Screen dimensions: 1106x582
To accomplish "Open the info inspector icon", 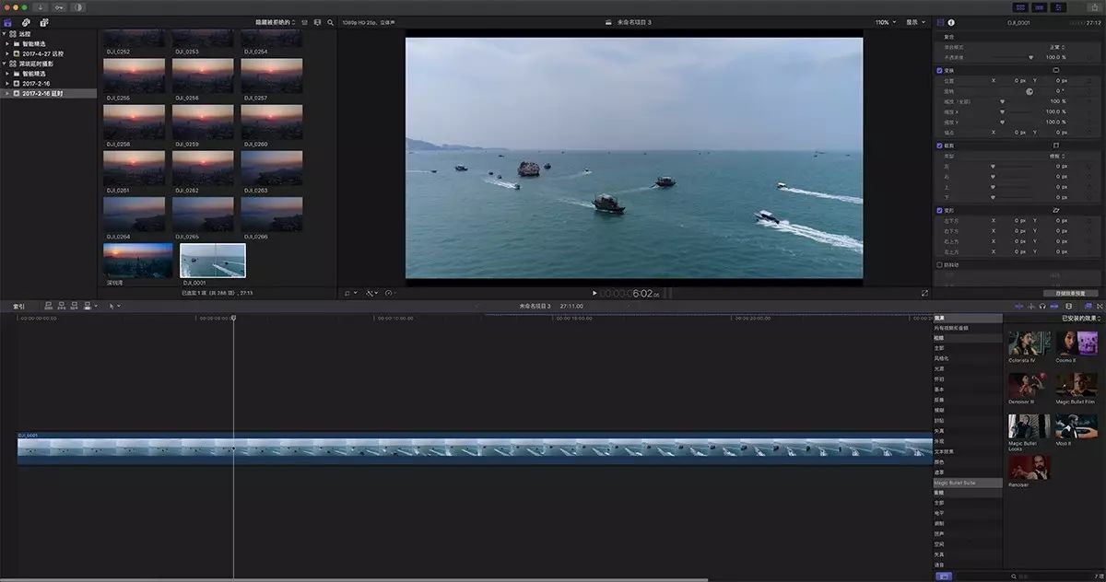I will click(x=951, y=22).
